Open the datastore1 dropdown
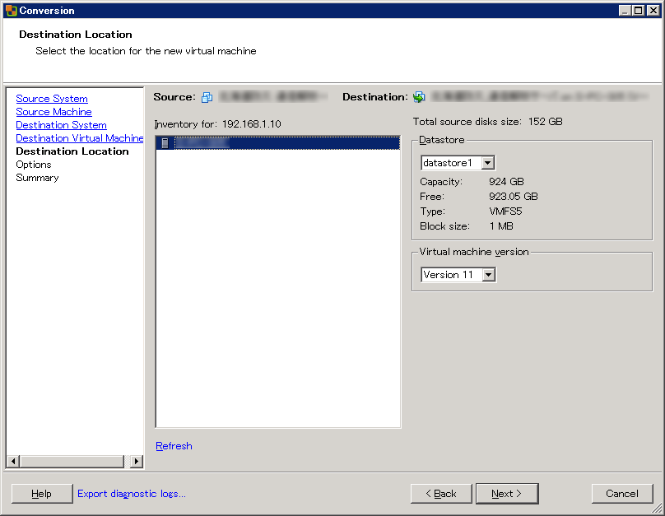The width and height of the screenshot is (665, 516). pos(487,163)
